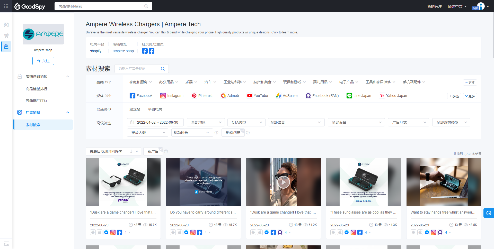
Task: Filter by YouTube media
Action: 258,96
